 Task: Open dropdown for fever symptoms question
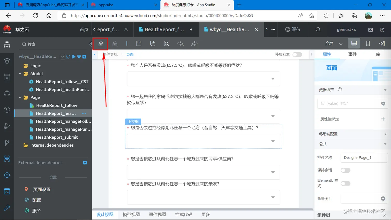(204, 79)
